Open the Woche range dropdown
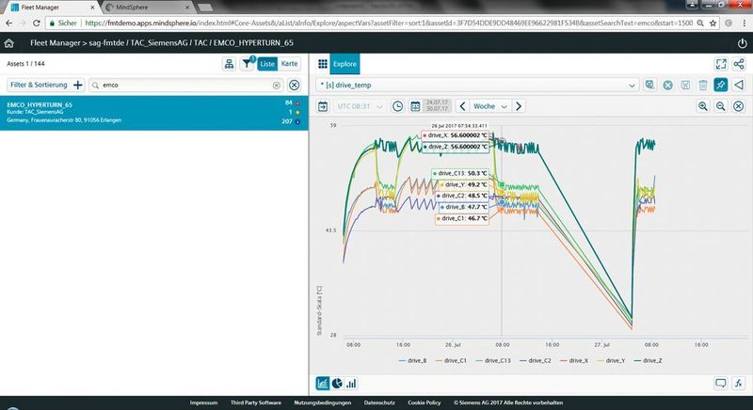Screen dimensions: 753x410 [489, 106]
